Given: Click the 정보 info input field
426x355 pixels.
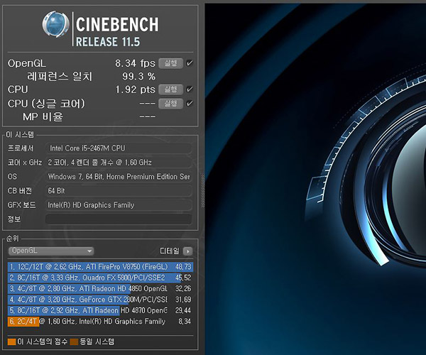Looking at the screenshot, I should coord(119,219).
